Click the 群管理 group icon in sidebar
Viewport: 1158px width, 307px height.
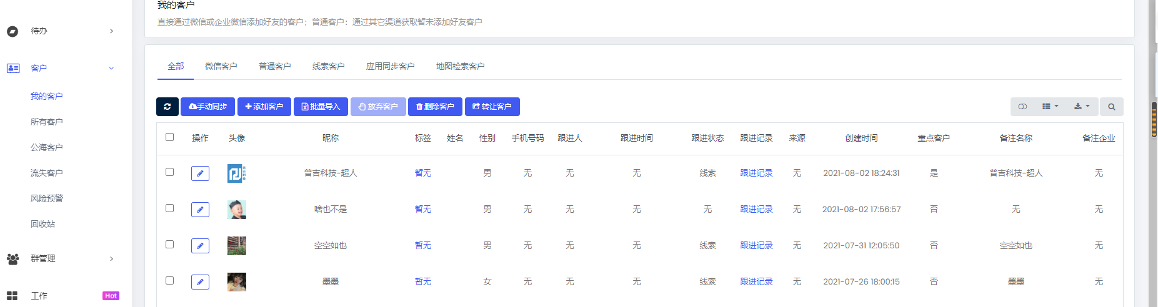[x=12, y=259]
